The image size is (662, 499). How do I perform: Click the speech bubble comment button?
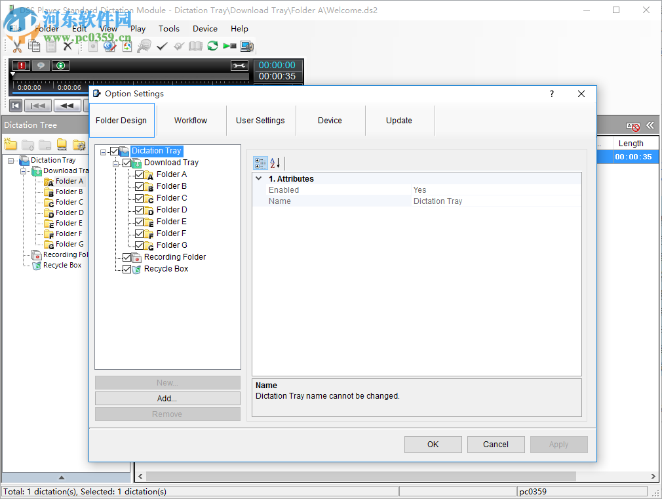[41, 66]
